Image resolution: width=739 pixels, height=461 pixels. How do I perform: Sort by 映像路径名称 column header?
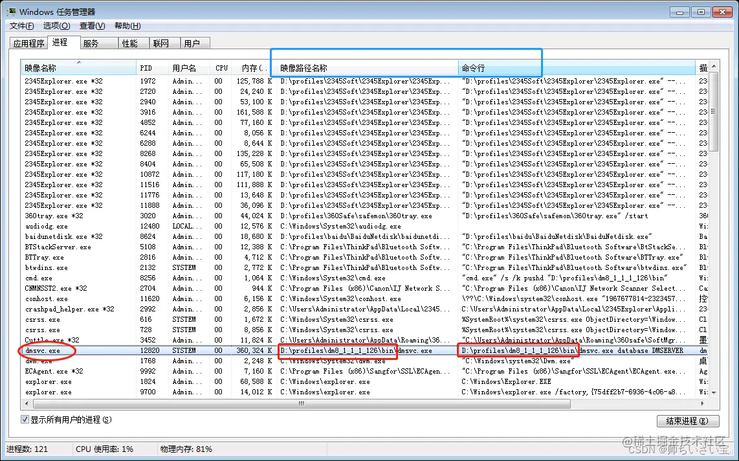[x=367, y=68]
